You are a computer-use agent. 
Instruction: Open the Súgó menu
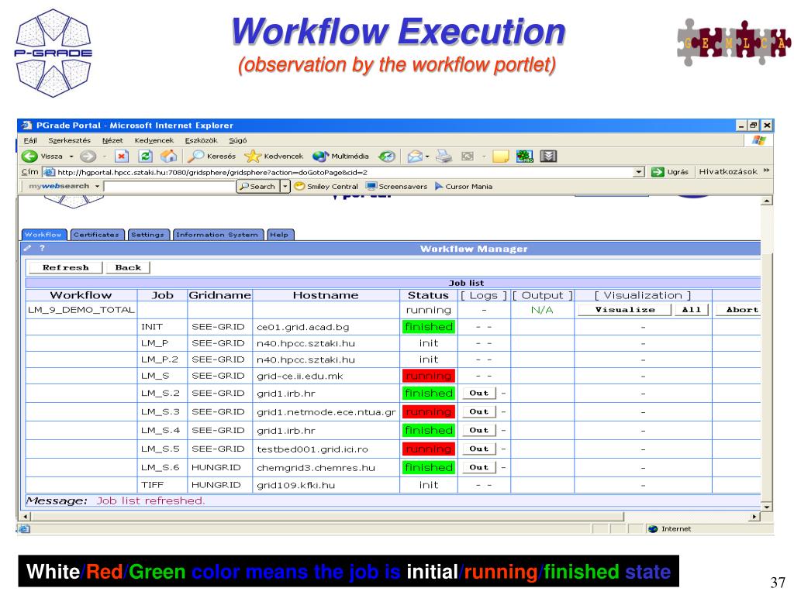[237, 141]
